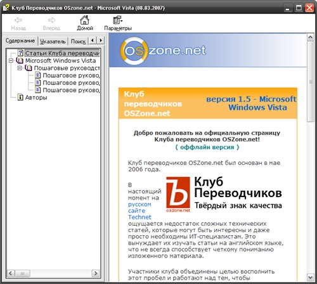Click the Назад back arrow button
Screen dimensions: 317x284
coord(18,23)
